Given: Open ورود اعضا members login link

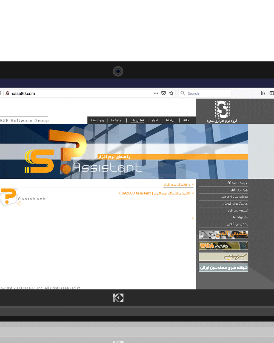Looking at the screenshot, I should click(98, 120).
